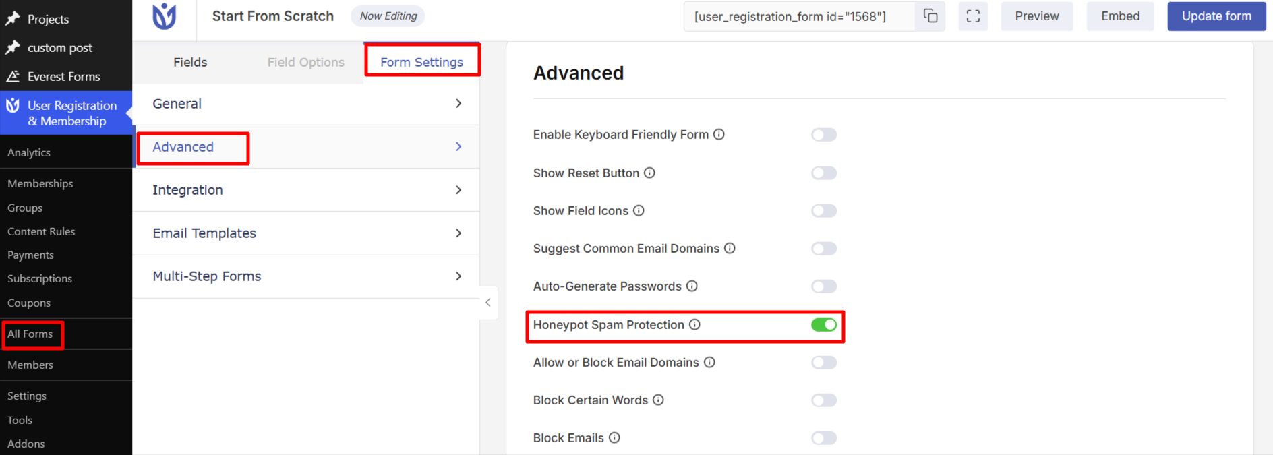Open Addons in sidebar

[x=26, y=444]
